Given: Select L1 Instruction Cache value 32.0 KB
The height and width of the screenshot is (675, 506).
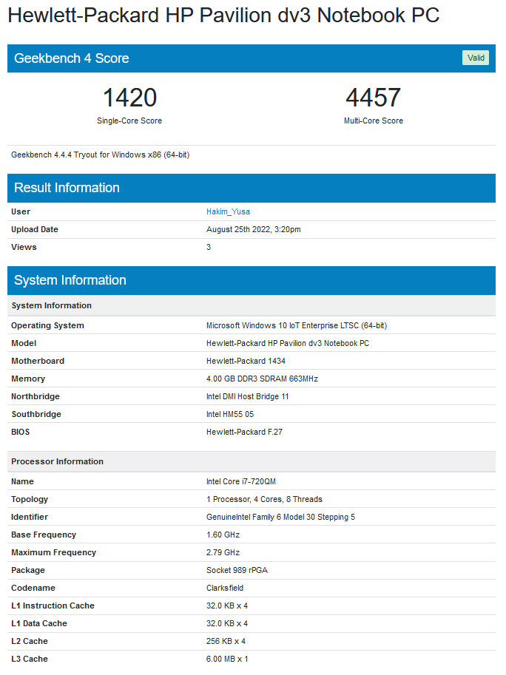Looking at the screenshot, I should [227, 606].
